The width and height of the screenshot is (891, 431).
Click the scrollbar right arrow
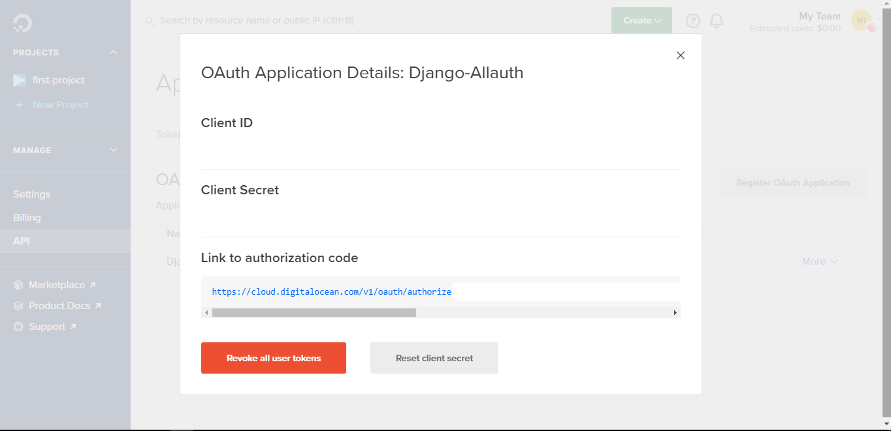click(675, 313)
